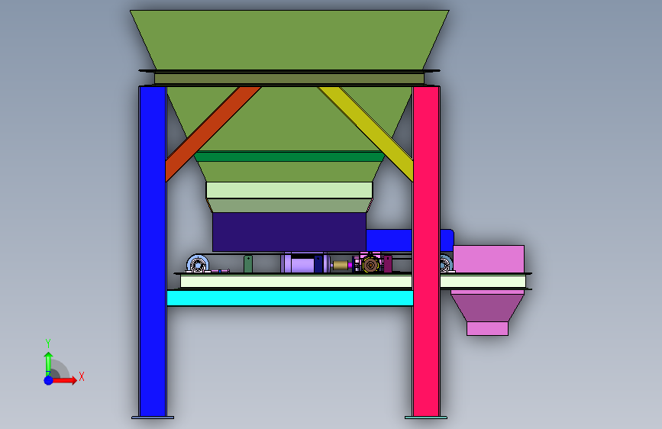Click the blue Z axis ball of triad
The width and height of the screenshot is (662, 429).
[48, 380]
